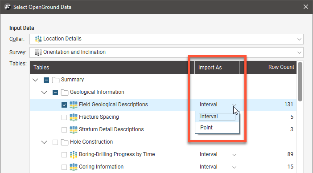Check the Hole Construction folder checkbox
This screenshot has width=313, height=173.
click(55, 142)
